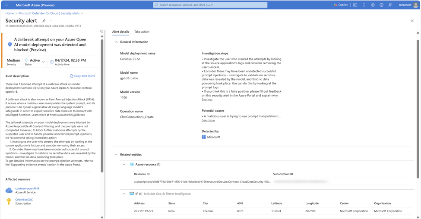This screenshot has width=421, height=219.
Task: Select model deployment name Contoso-35-SI
Action: [x=130, y=59]
